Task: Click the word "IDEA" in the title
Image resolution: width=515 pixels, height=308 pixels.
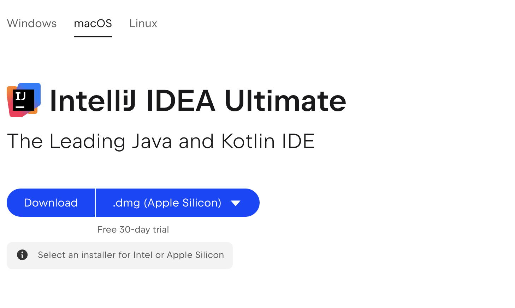Action: (180, 101)
